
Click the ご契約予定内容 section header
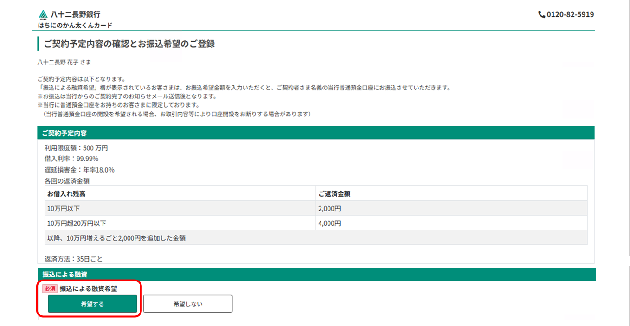64,133
